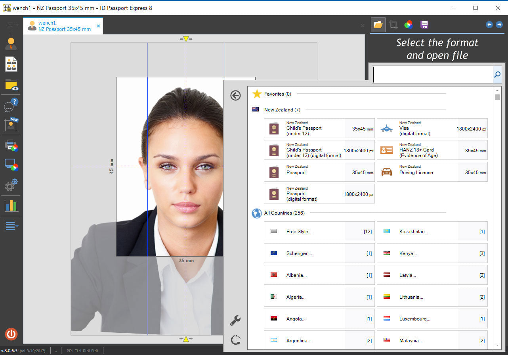Expand the Luxembourg formats
This screenshot has height=355, width=508.
pos(432,319)
